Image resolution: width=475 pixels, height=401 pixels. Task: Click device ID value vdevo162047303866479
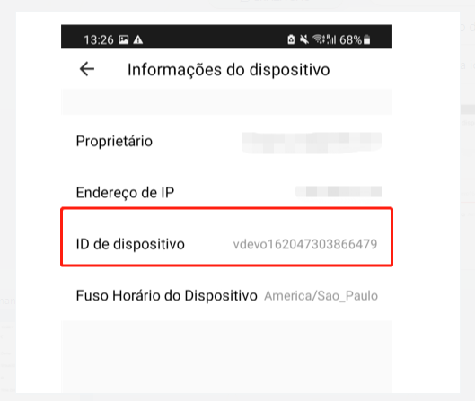tap(305, 244)
